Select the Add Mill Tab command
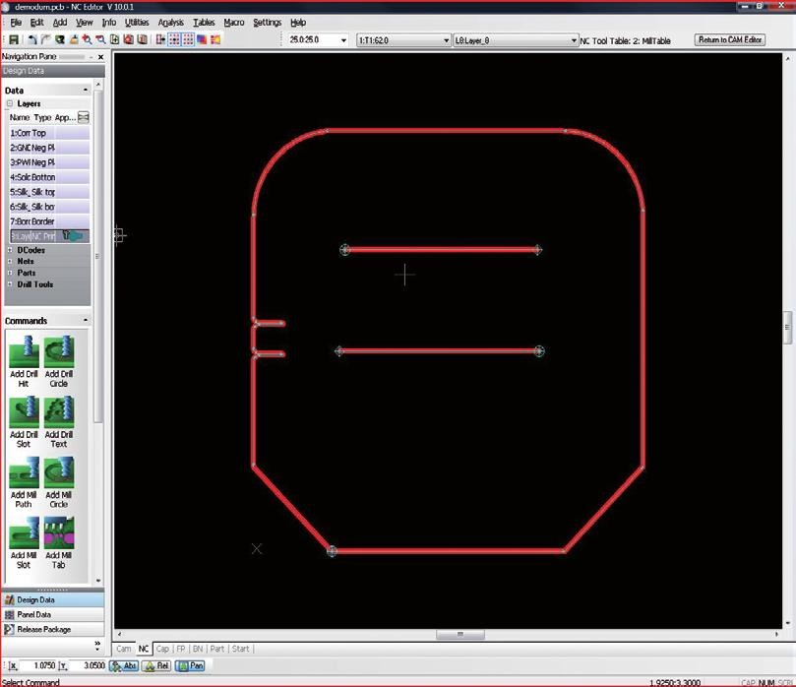Image resolution: width=796 pixels, height=687 pixels. (x=59, y=542)
